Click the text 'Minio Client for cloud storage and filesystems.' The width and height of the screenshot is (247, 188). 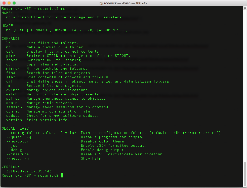(70, 17)
